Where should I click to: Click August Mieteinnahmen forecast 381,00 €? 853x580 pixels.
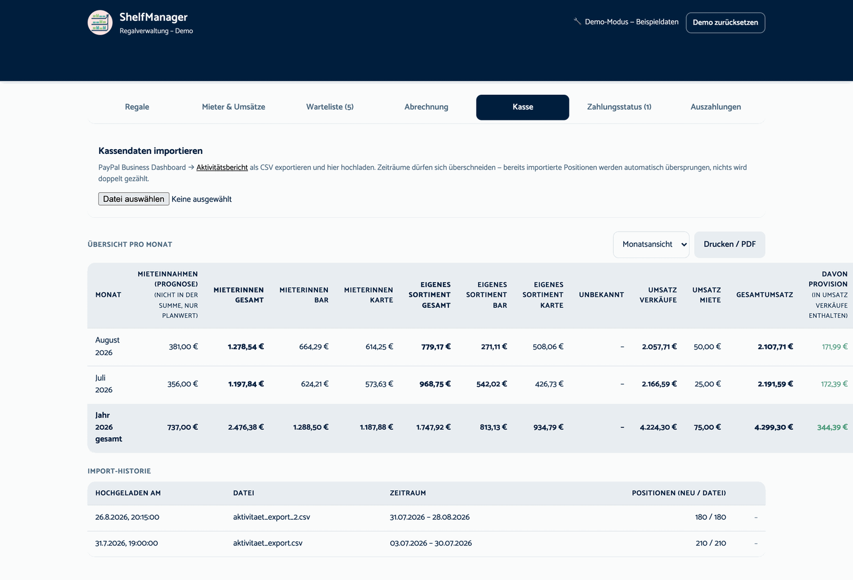183,347
